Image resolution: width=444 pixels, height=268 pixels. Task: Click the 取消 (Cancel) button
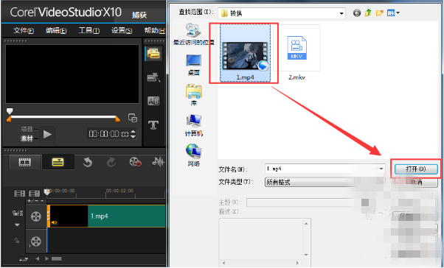pos(416,182)
